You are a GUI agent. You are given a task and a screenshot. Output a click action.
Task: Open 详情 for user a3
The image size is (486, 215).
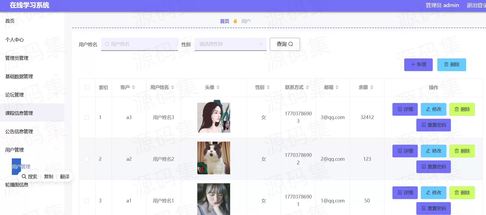click(405, 109)
